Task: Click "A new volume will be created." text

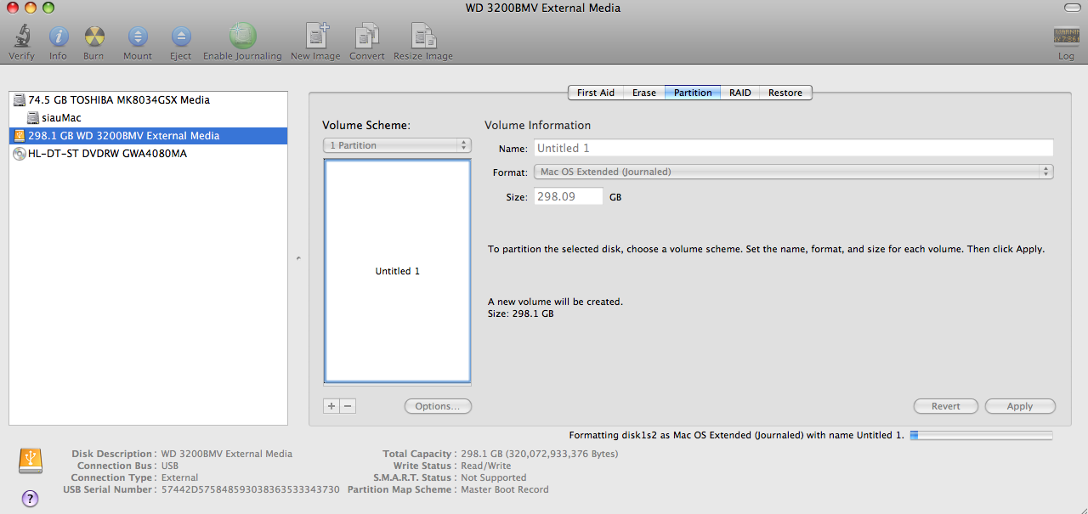Action: pos(555,302)
